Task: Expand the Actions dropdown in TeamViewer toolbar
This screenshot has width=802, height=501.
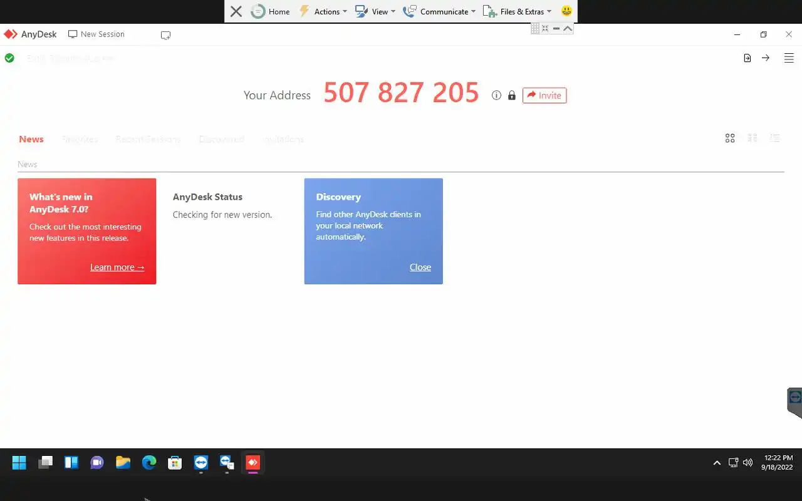Action: 323,11
